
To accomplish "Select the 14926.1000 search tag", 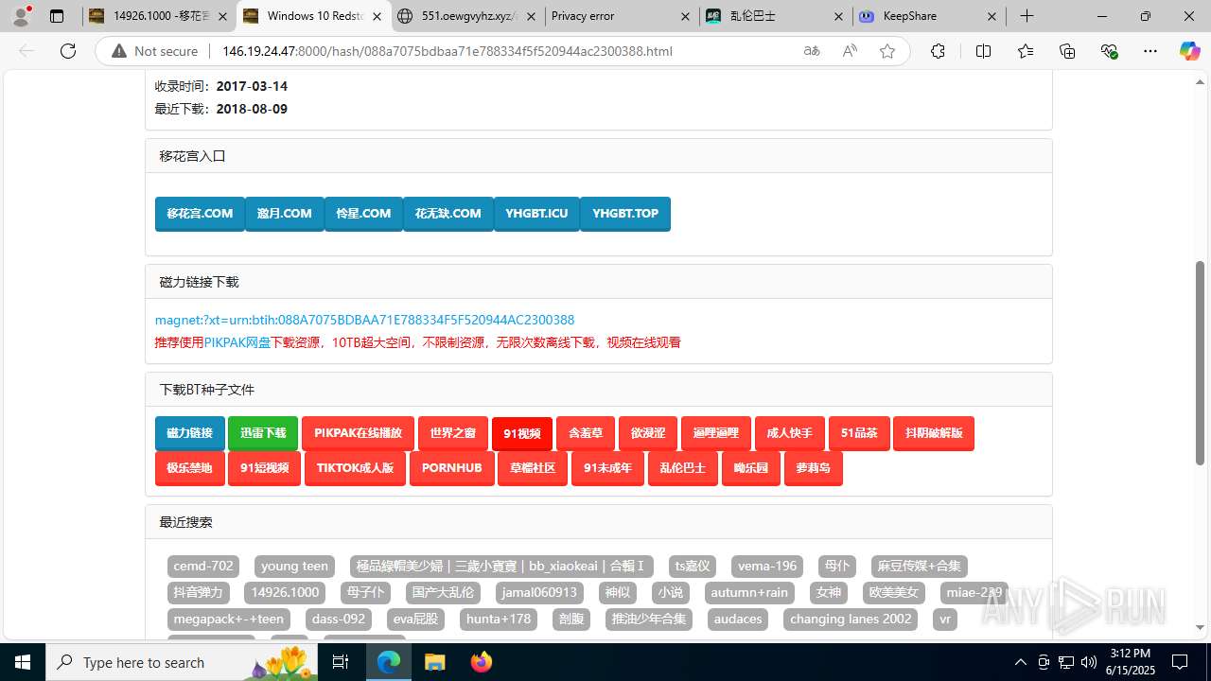I will [284, 593].
